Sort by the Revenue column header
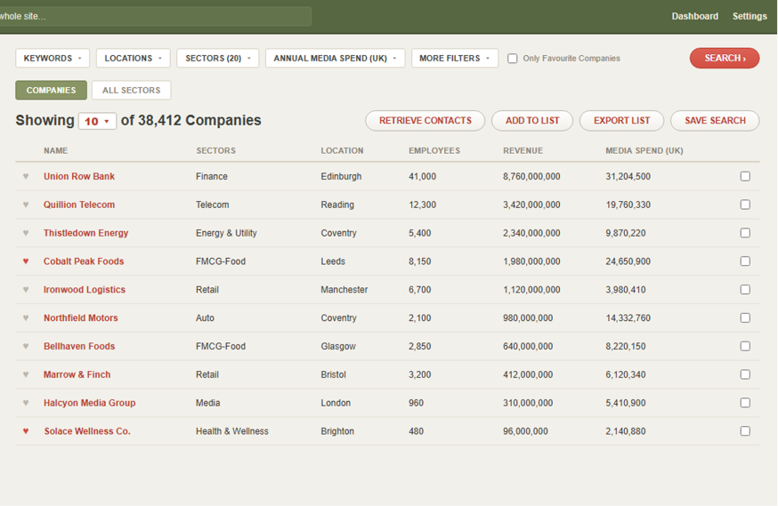Viewport: 778px width, 506px height. [x=523, y=150]
